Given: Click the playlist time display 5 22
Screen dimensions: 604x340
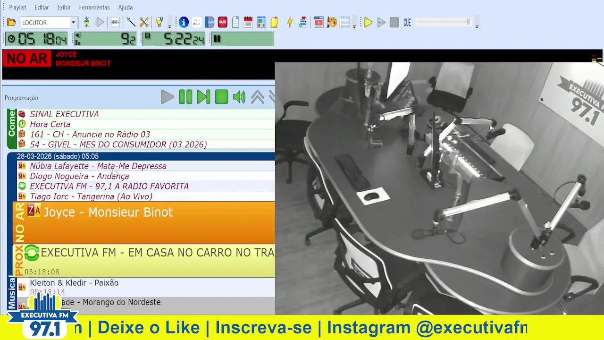Looking at the screenshot, I should (174, 39).
